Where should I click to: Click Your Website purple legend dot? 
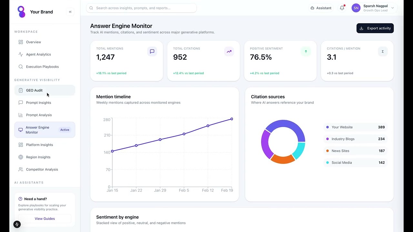327,127
